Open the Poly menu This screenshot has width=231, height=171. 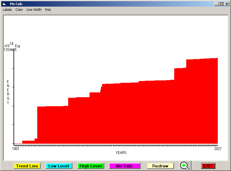48,10
